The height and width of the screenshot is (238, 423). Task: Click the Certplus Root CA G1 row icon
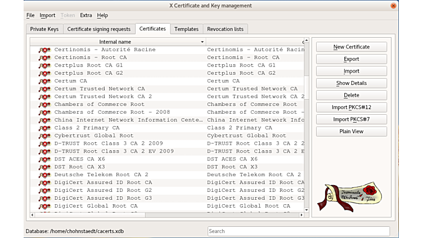click(x=44, y=65)
